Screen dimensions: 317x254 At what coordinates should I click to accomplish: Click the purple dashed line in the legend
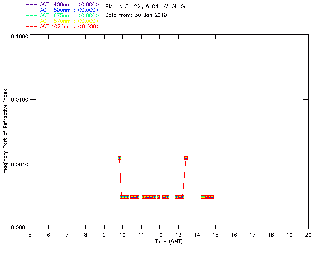point(32,4)
